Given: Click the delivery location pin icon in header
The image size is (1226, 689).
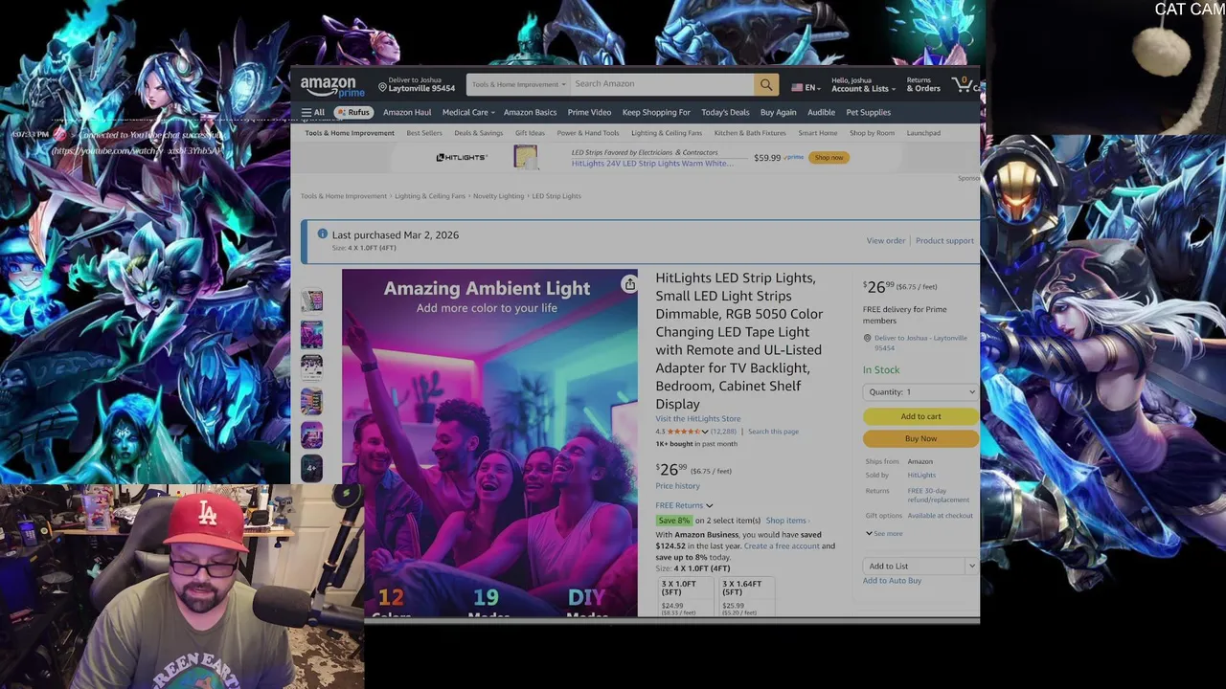Looking at the screenshot, I should pyautogui.click(x=382, y=87).
